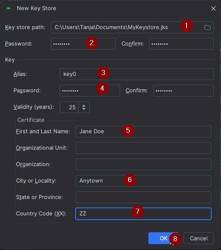
Task: Click the 'First and Last Name:' label
Action: click(x=43, y=132)
